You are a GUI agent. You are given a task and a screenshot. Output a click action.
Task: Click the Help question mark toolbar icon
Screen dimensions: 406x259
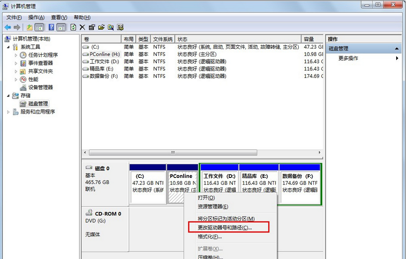(51, 27)
